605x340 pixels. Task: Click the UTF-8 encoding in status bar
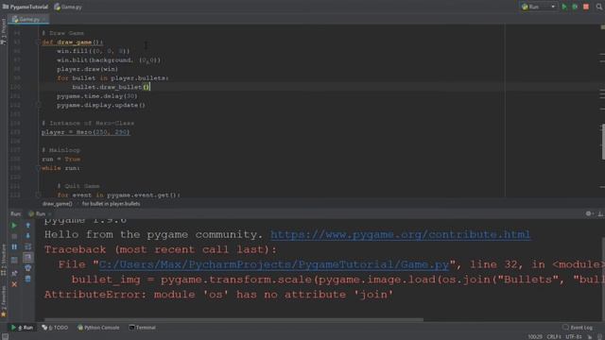[574, 336]
